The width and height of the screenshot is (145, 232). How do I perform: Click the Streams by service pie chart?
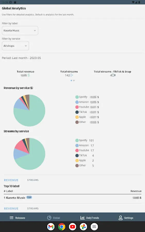point(29,154)
